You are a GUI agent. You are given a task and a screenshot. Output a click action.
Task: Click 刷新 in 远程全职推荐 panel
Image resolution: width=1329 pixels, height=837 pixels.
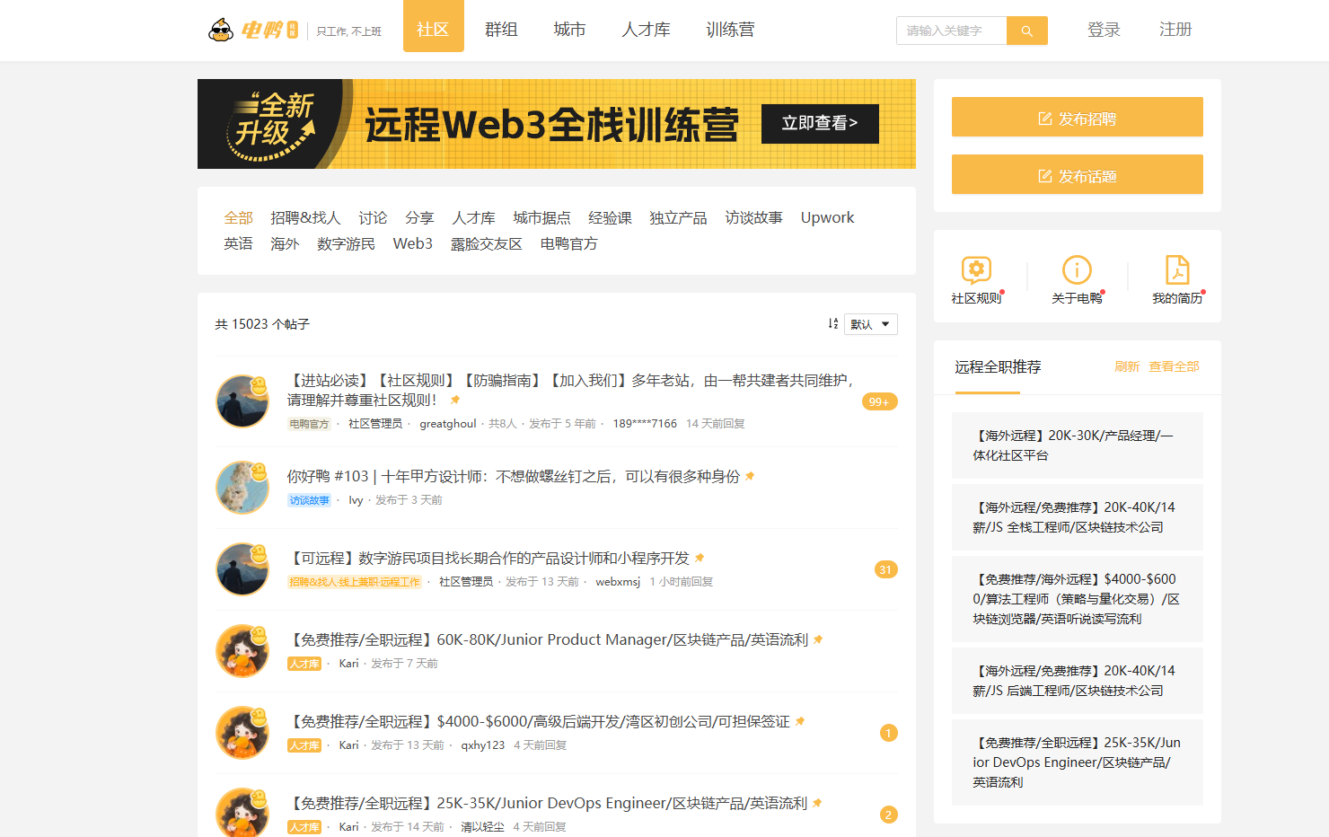1127,366
